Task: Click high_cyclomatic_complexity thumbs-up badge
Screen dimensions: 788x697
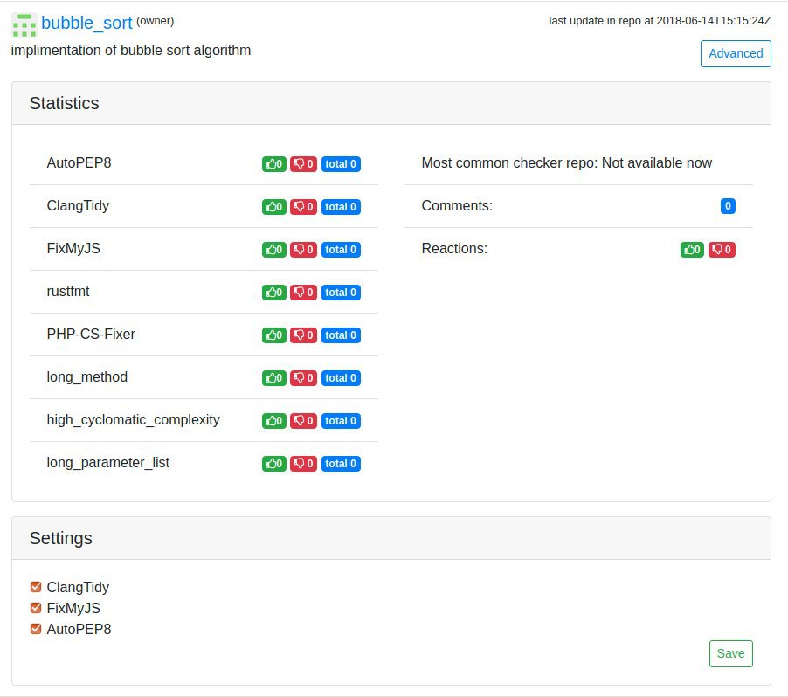Action: 274,420
